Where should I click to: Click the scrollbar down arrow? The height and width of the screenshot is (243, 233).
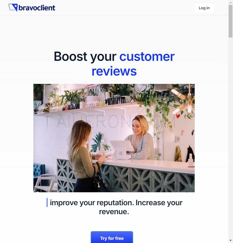click(x=230, y=240)
